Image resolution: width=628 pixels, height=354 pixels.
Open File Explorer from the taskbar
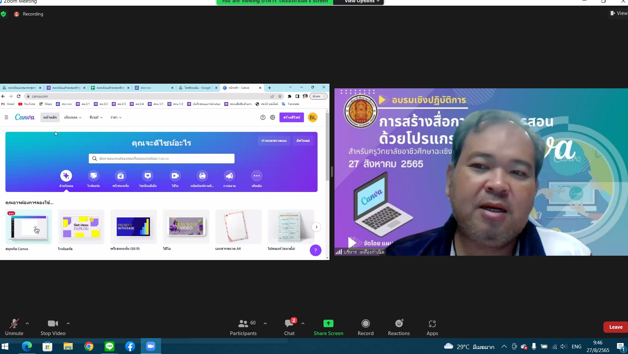(68, 346)
